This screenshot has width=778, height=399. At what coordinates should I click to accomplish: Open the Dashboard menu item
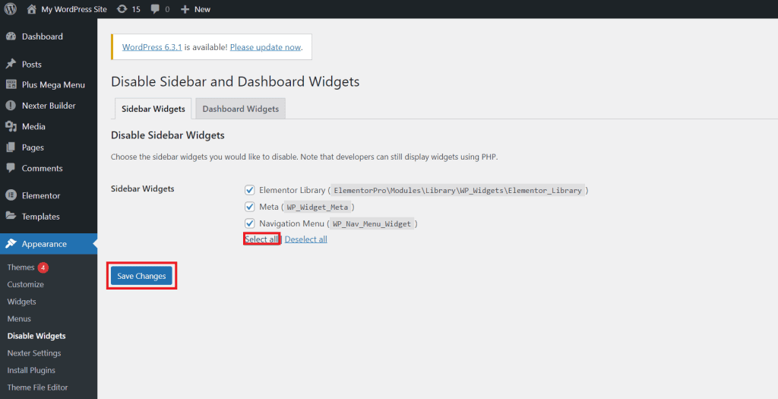point(49,36)
